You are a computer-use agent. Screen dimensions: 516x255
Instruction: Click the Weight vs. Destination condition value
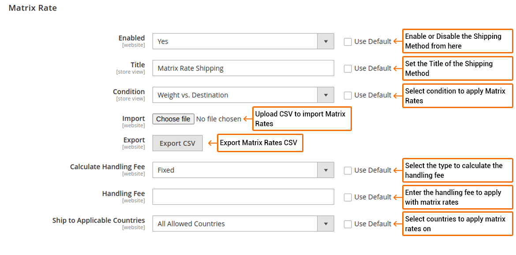tap(221, 95)
